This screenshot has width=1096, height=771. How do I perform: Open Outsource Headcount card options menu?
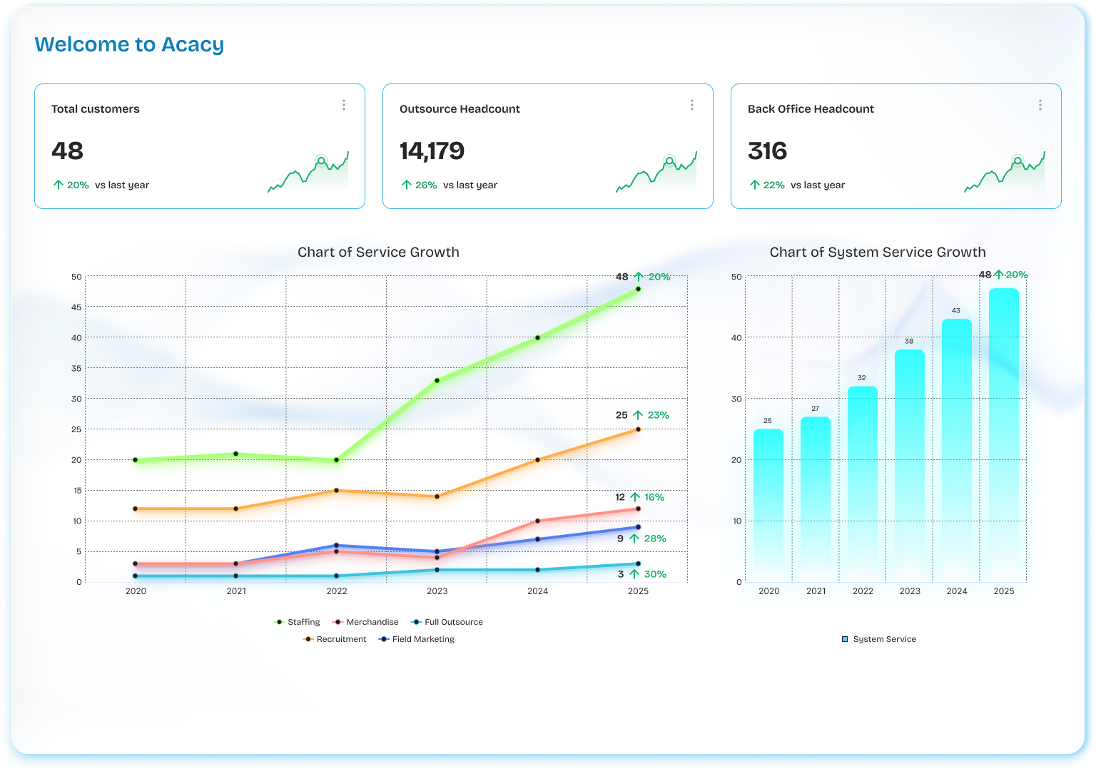692,105
